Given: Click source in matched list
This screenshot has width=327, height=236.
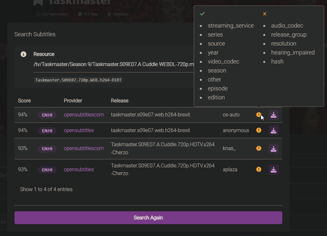Looking at the screenshot, I should 216,44.
